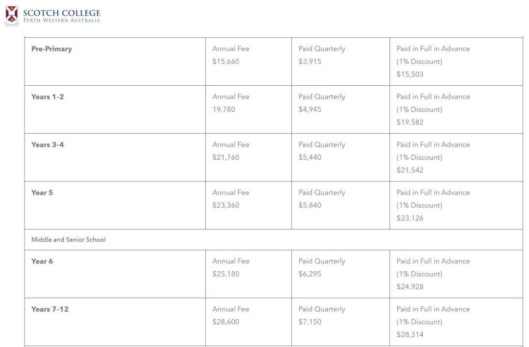529x347 pixels.
Task: Click the $6,295 quarterly payment value
Action: pyautogui.click(x=310, y=274)
